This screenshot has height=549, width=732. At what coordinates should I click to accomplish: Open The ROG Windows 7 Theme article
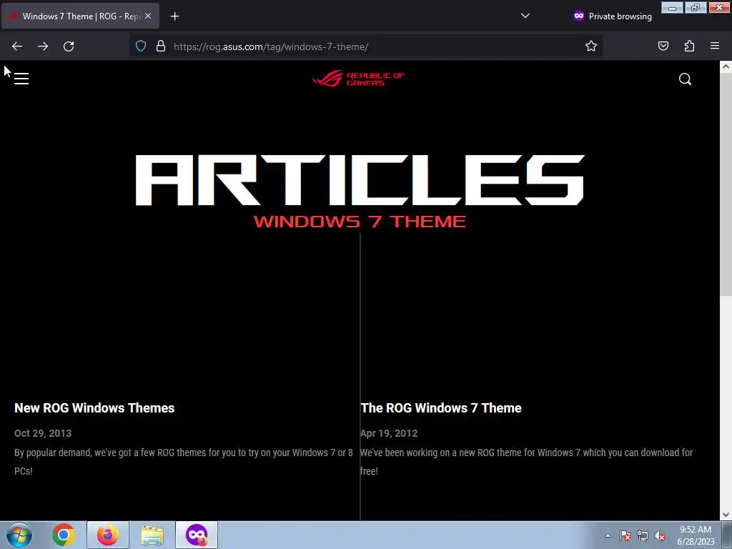(440, 408)
